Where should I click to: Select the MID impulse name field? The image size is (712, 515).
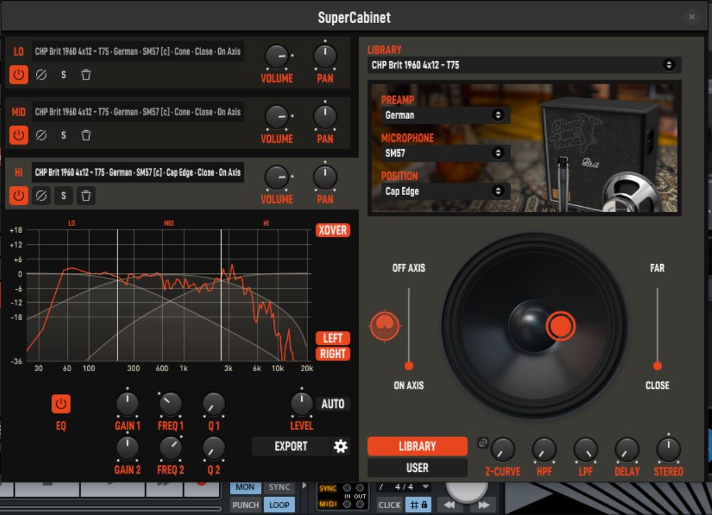[x=137, y=112]
